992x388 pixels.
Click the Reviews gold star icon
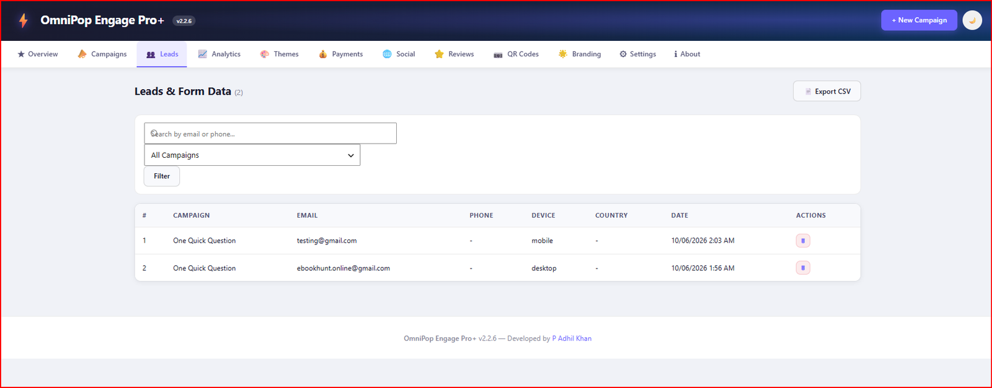click(x=439, y=54)
